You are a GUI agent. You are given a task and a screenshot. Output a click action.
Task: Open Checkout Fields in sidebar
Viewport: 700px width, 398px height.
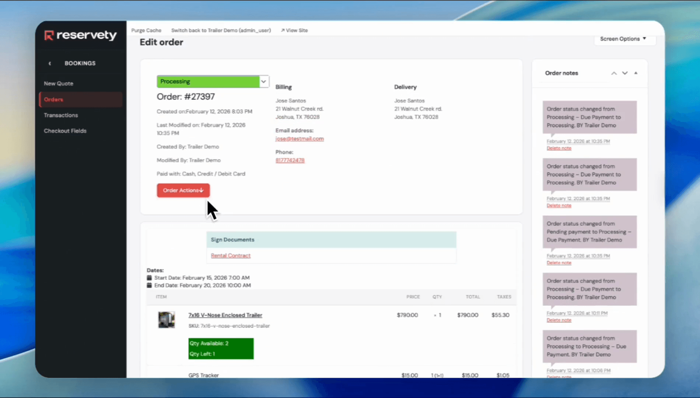pyautogui.click(x=65, y=131)
